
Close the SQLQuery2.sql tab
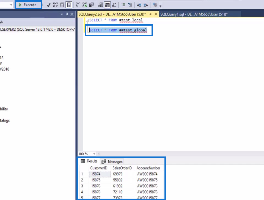[x=156, y=14]
